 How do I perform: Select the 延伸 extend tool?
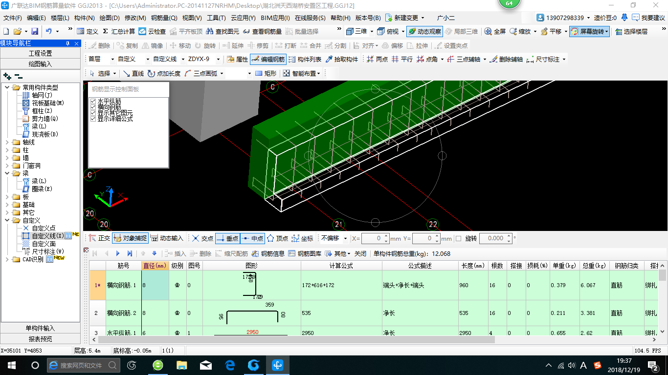tap(232, 45)
